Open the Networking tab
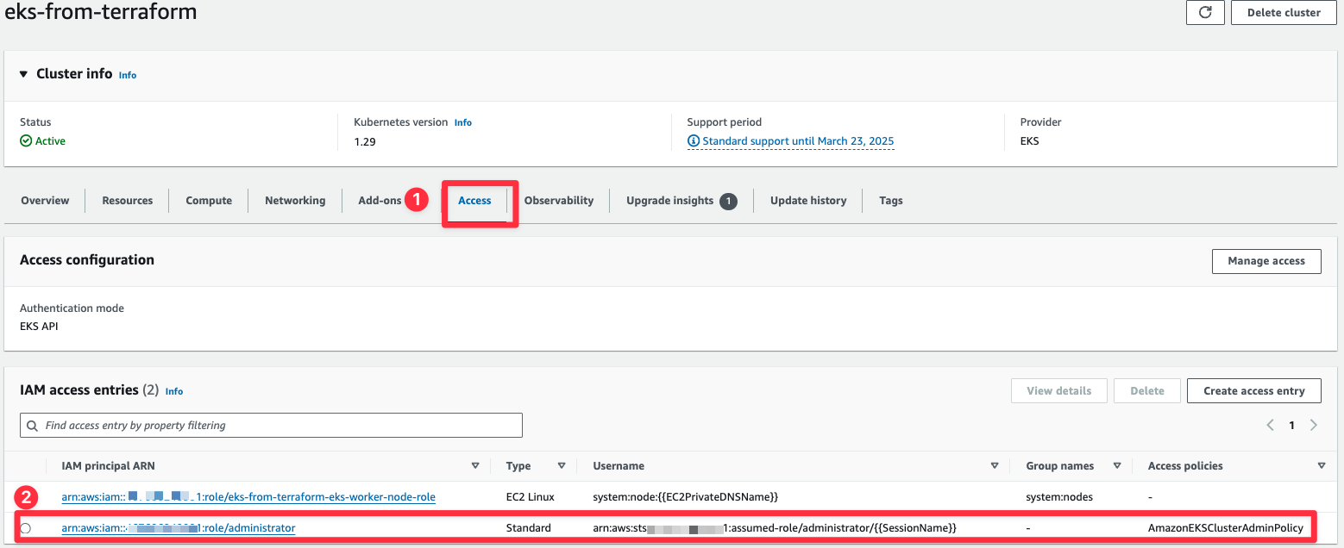The image size is (1344, 548). point(295,201)
